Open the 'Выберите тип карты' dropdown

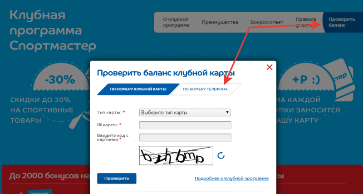pos(185,113)
